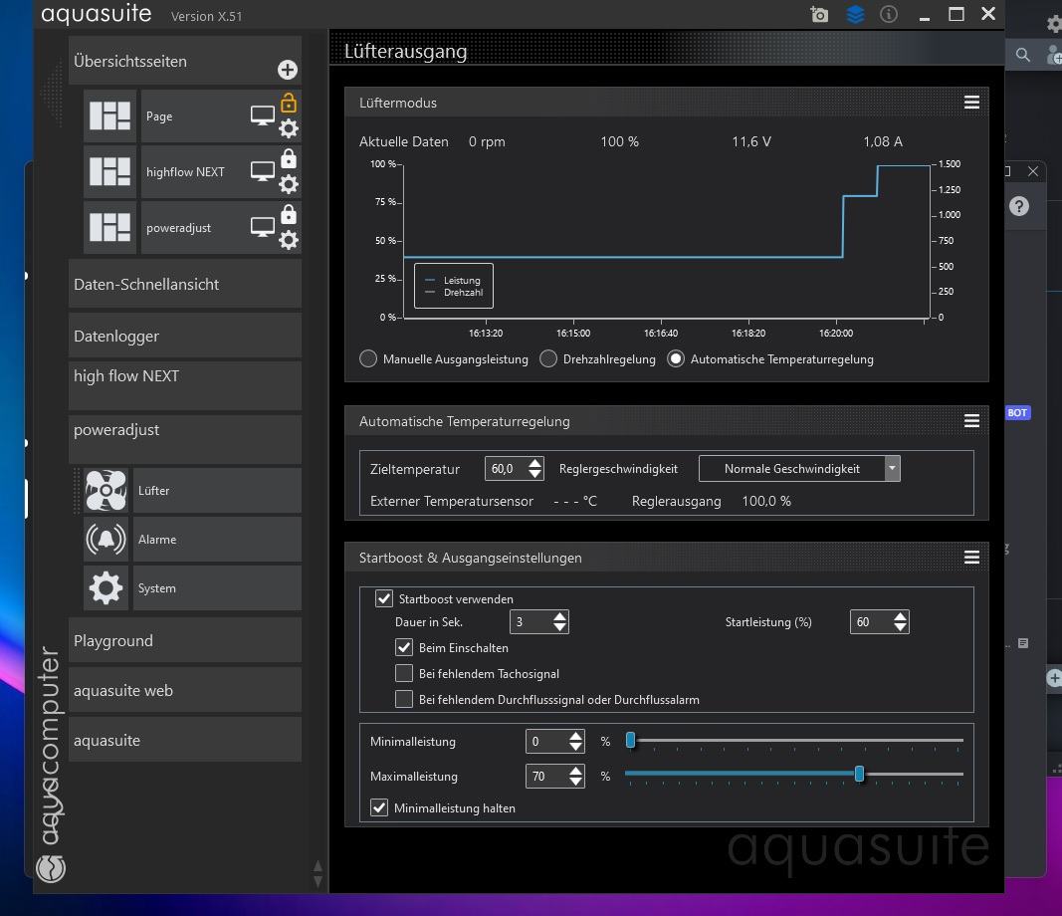Open the poweradjust overview layout thumbnail
Image resolution: width=1062 pixels, height=916 pixels.
(109, 227)
